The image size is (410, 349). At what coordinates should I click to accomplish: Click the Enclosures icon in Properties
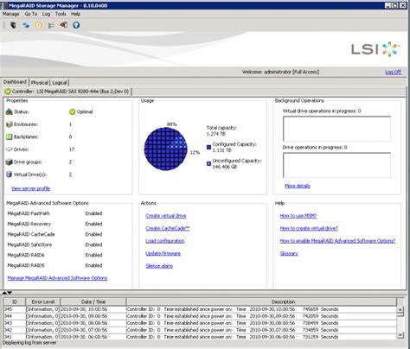tap(10, 124)
